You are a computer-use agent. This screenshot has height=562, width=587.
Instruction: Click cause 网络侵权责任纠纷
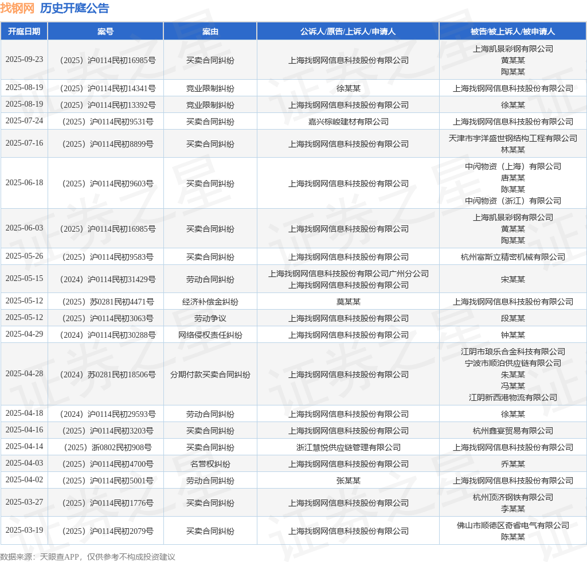tap(210, 335)
